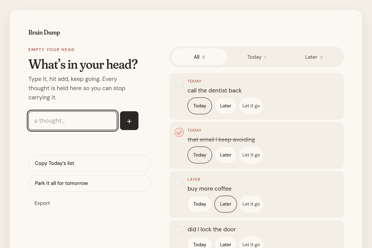
Task: Click the 'did I lock the door' text
Action: click(212, 229)
